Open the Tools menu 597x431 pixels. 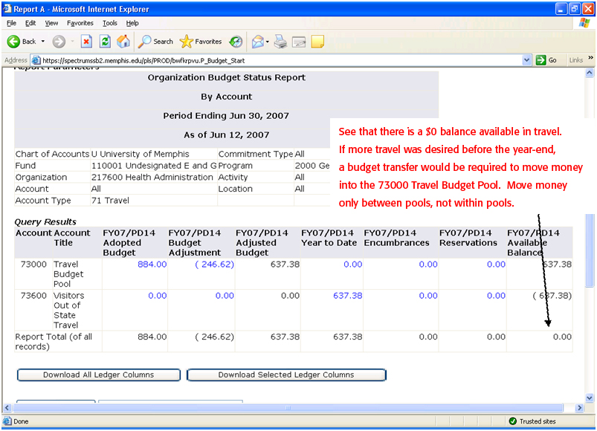click(x=110, y=23)
